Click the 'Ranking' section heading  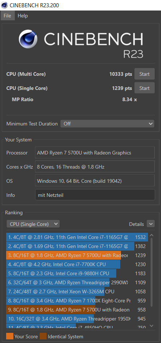pyautogui.click(x=14, y=212)
